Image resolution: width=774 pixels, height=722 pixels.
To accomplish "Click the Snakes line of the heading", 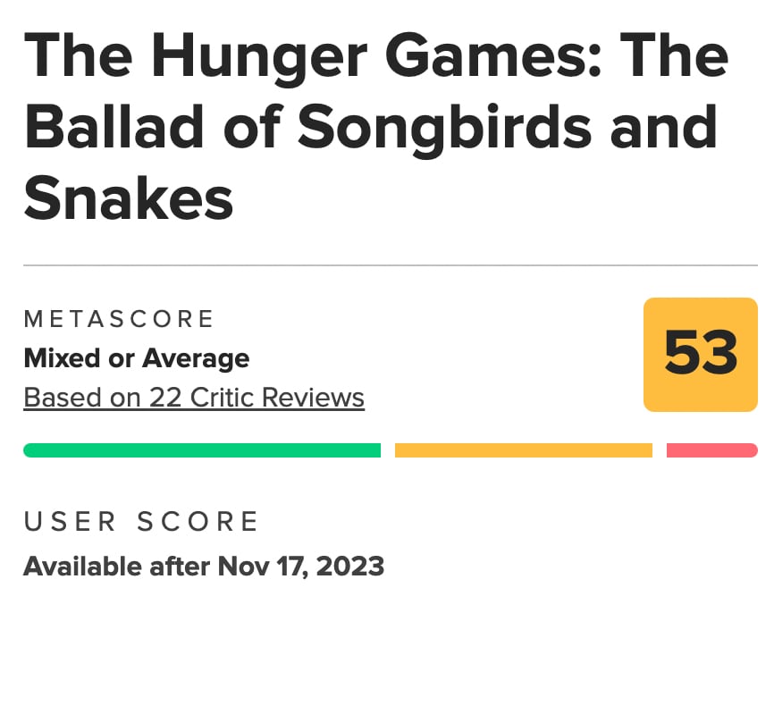I will 130,197.
